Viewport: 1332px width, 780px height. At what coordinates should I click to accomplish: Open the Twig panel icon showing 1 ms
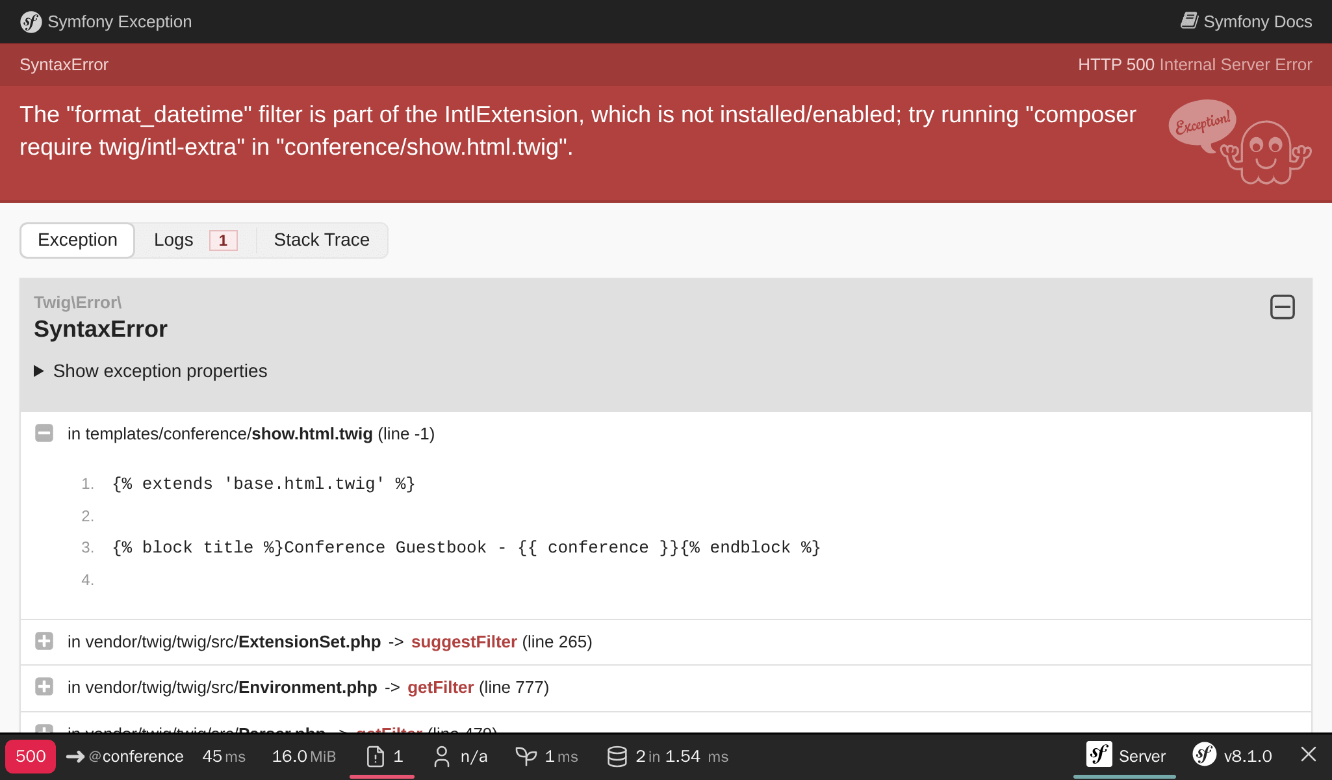click(526, 756)
